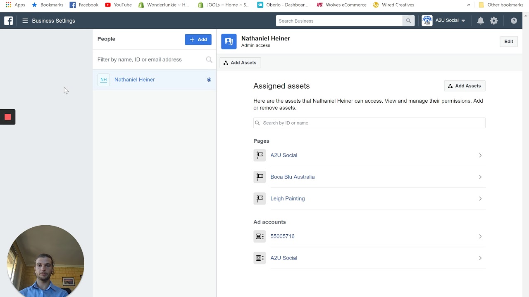Open the JOOLs Home Shopify bookmark

(224, 5)
